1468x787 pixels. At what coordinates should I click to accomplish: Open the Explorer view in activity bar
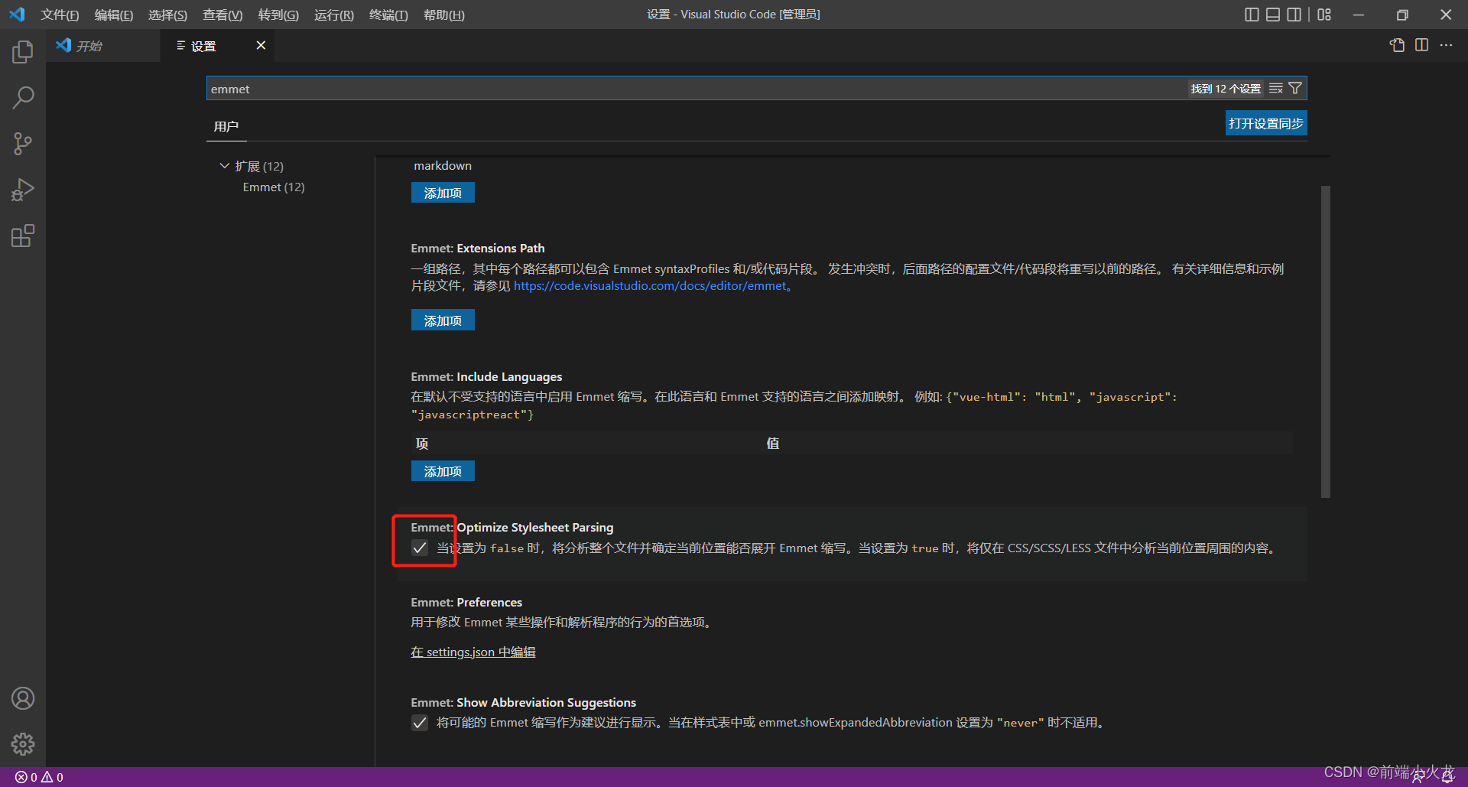pyautogui.click(x=23, y=52)
